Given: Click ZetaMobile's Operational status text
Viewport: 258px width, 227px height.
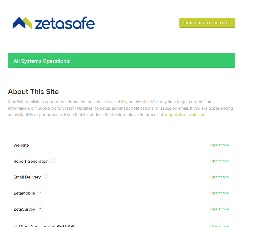Looking at the screenshot, I should [220, 193].
